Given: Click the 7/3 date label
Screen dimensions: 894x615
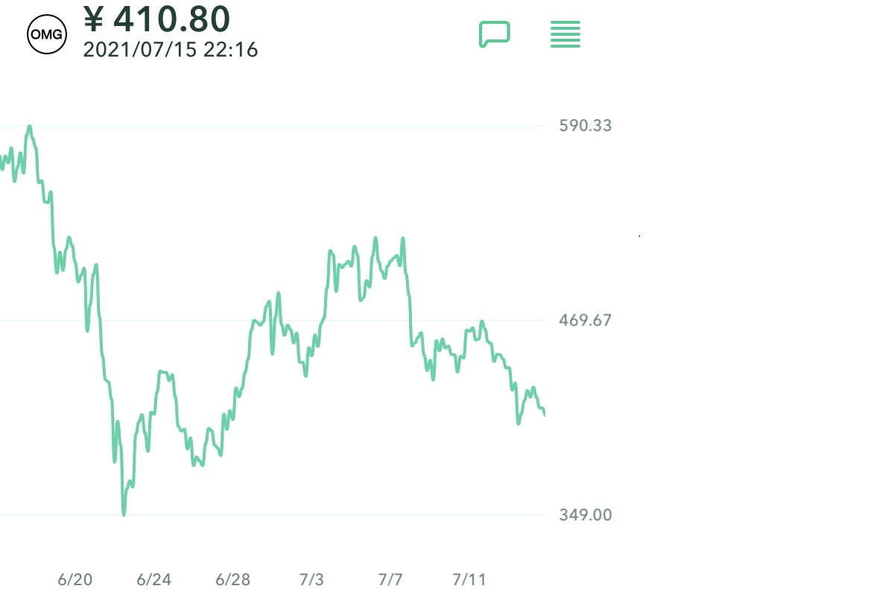Looking at the screenshot, I should 311,580.
